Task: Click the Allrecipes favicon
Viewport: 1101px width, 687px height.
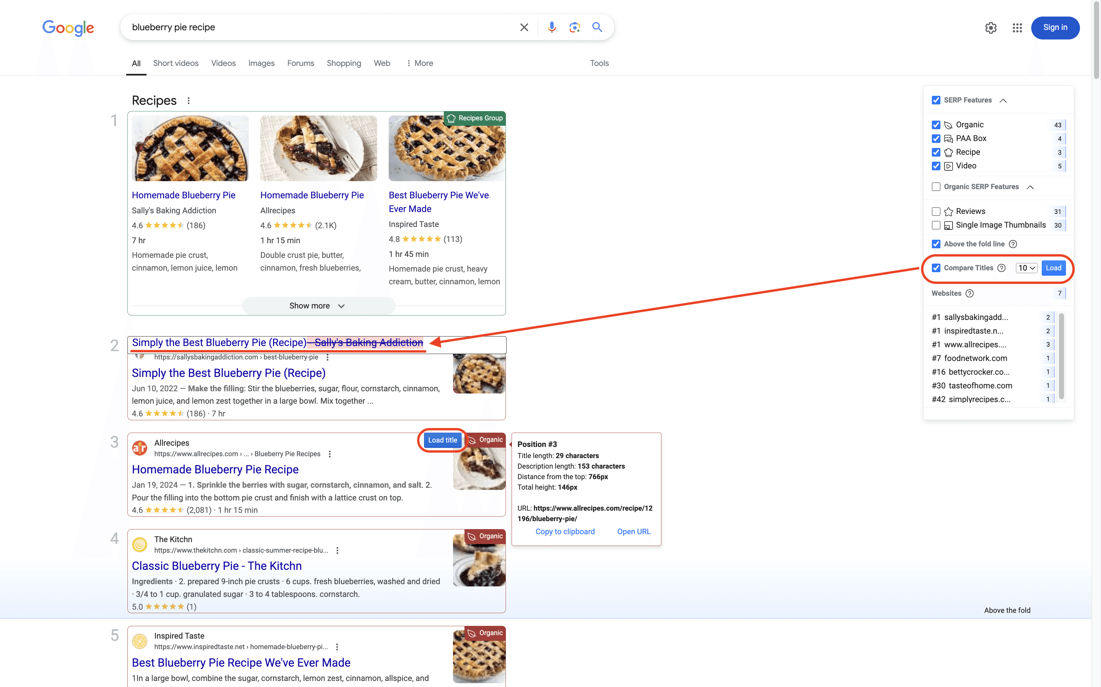Action: point(140,448)
